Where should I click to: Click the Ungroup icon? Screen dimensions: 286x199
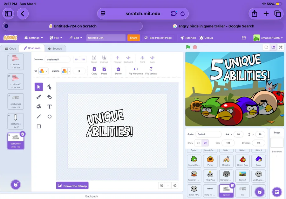point(104,59)
